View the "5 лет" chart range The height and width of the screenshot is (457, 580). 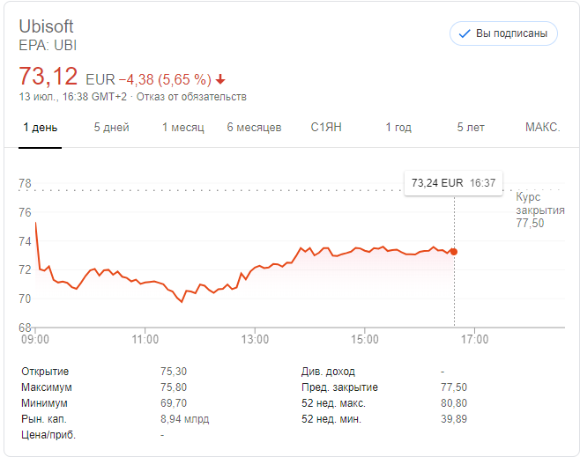coord(471,128)
